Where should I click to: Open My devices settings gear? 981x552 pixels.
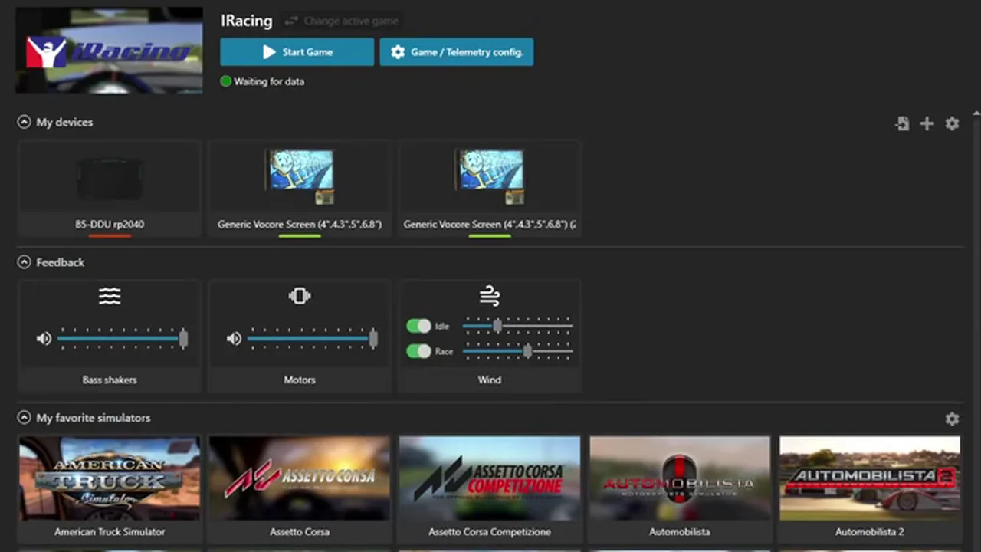952,123
